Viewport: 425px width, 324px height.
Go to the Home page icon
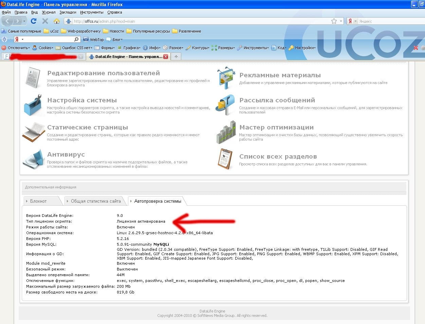57,21
